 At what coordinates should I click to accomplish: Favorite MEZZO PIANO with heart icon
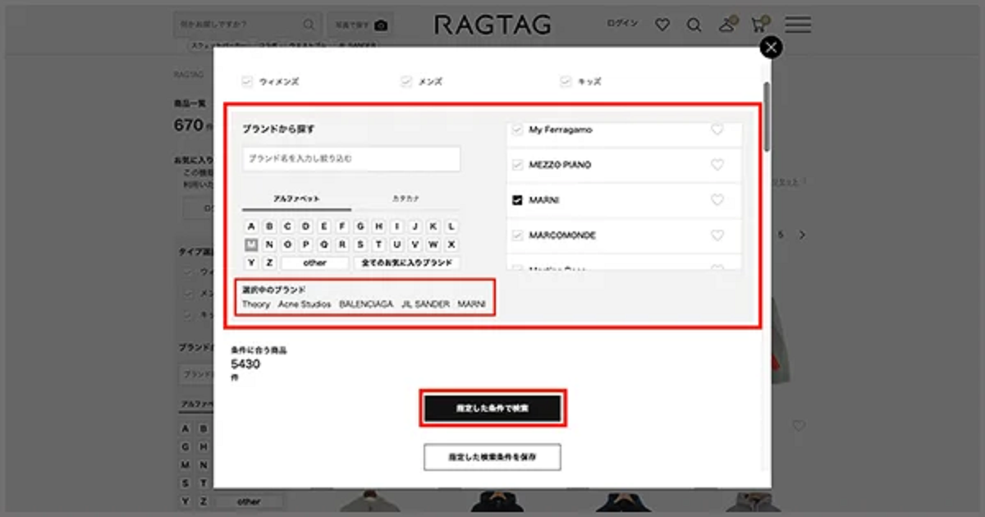(x=717, y=165)
